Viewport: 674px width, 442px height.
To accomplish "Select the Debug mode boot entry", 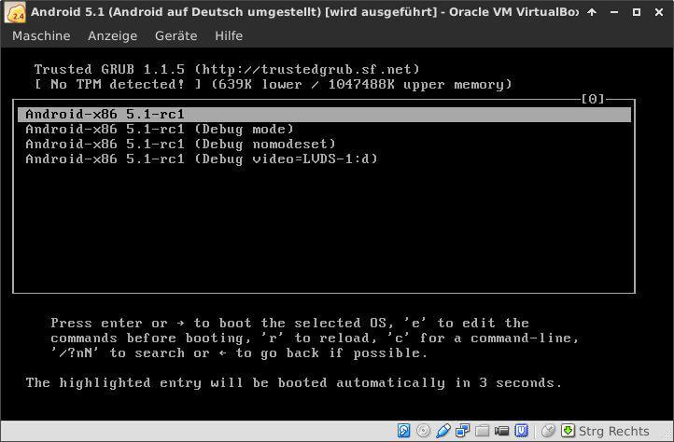I will 159,130.
